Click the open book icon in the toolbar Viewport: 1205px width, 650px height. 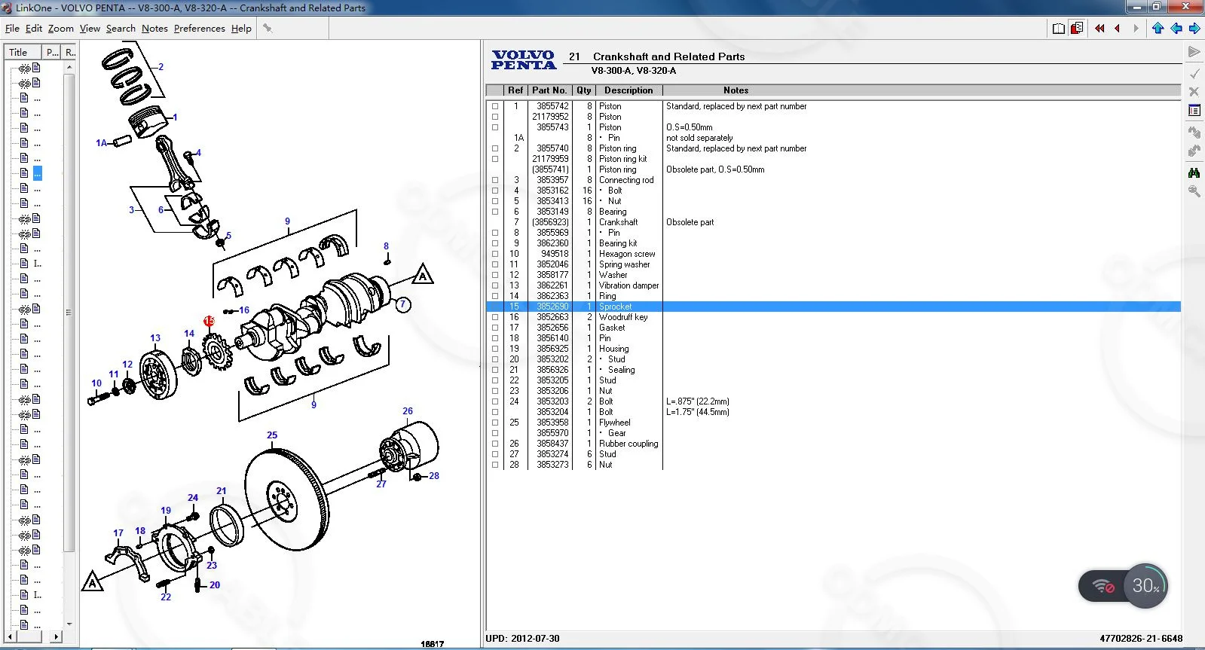[1059, 29]
